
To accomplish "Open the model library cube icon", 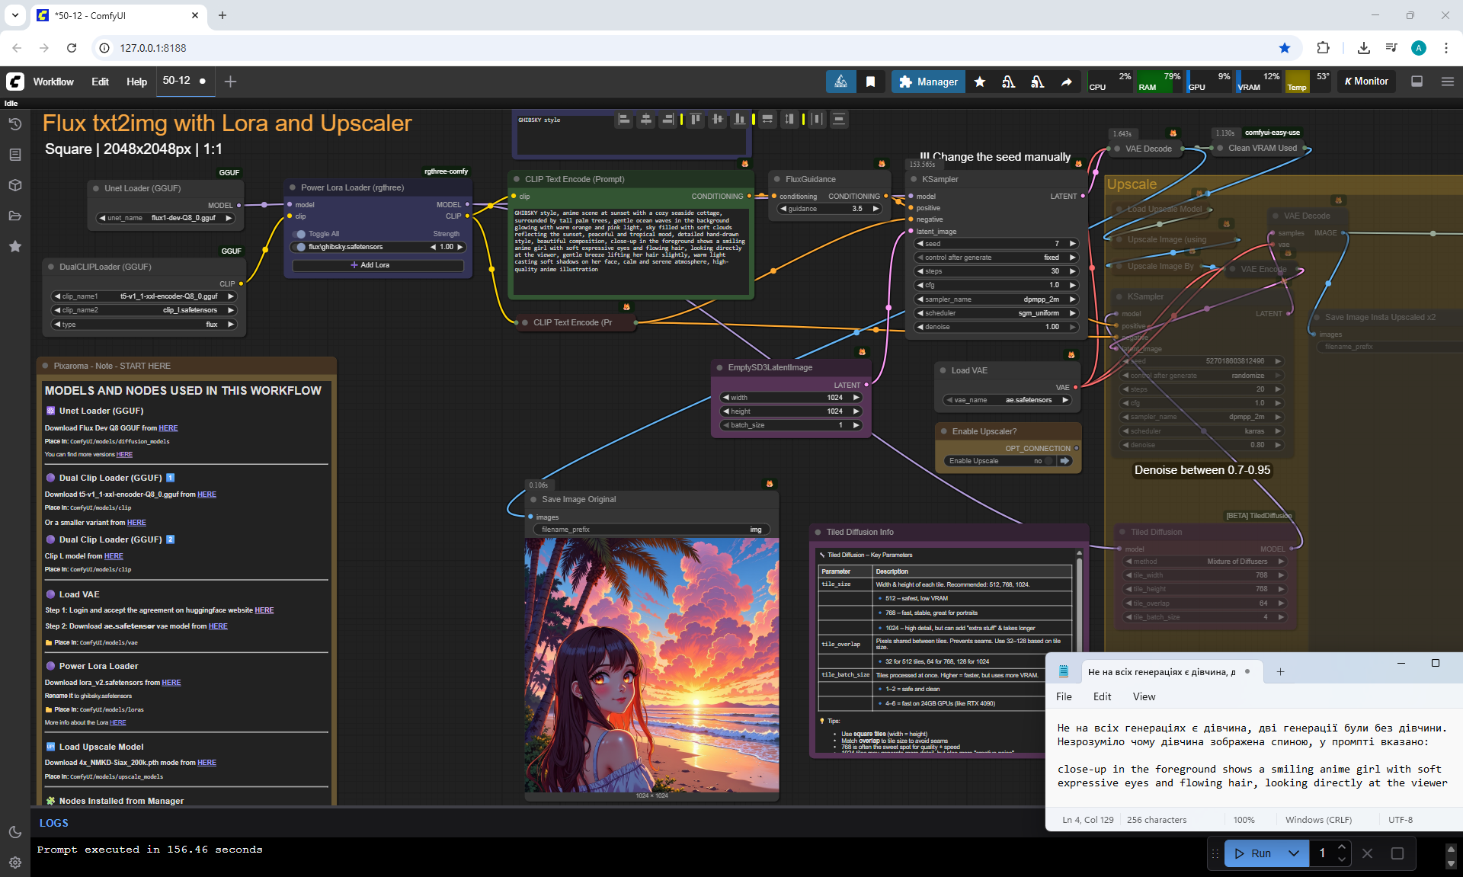I will (x=14, y=185).
